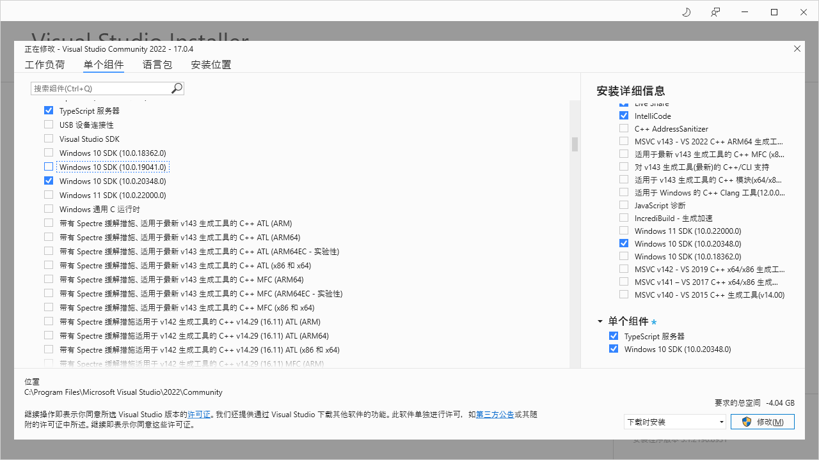Uncheck Windows 10 SDK (10.0.20348.0) under 单个组件 details
The width and height of the screenshot is (819, 460).
coord(614,349)
